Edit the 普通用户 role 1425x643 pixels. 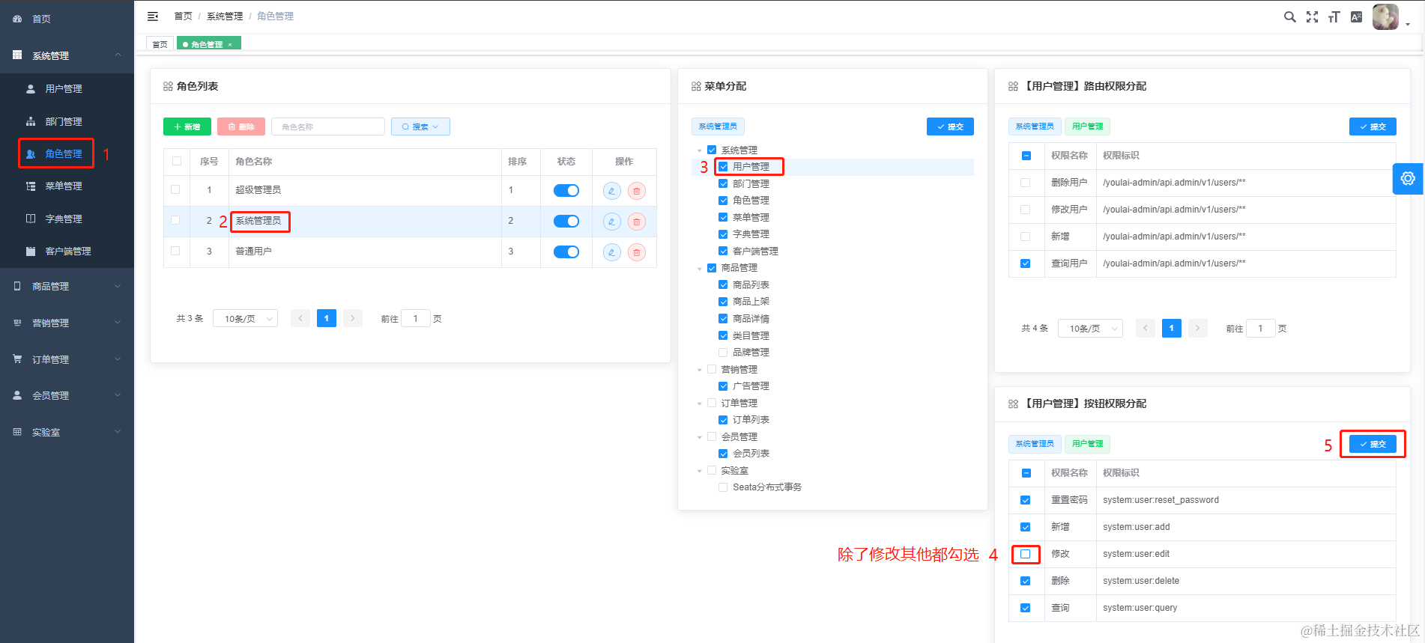[x=611, y=252]
